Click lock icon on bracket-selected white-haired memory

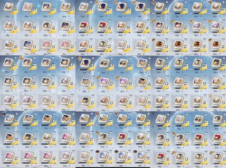coord(168,114)
